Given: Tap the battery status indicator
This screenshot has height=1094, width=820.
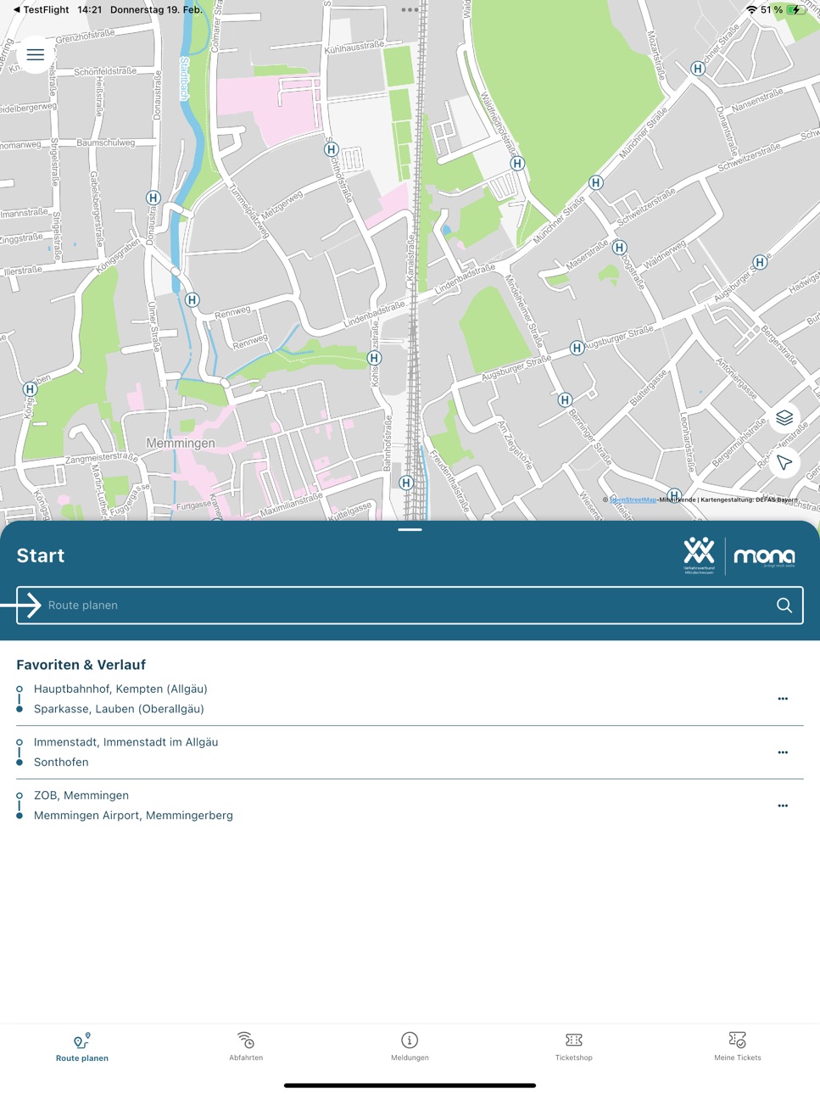Looking at the screenshot, I should tap(795, 10).
